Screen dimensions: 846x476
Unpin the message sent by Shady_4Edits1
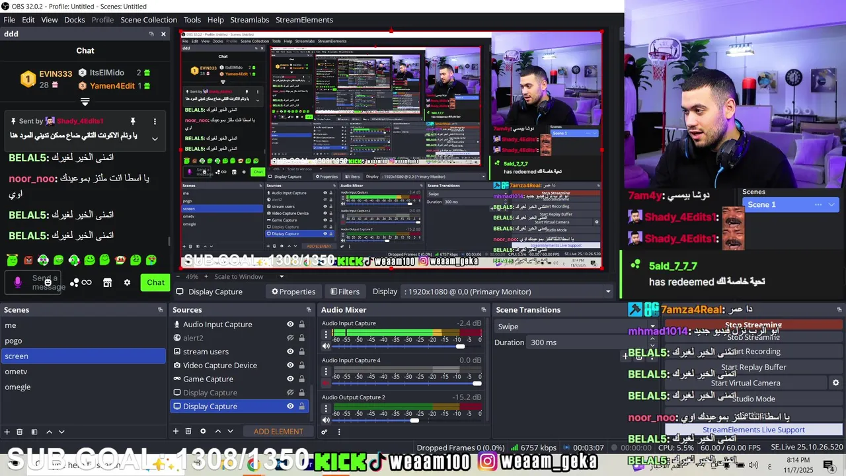point(133,121)
